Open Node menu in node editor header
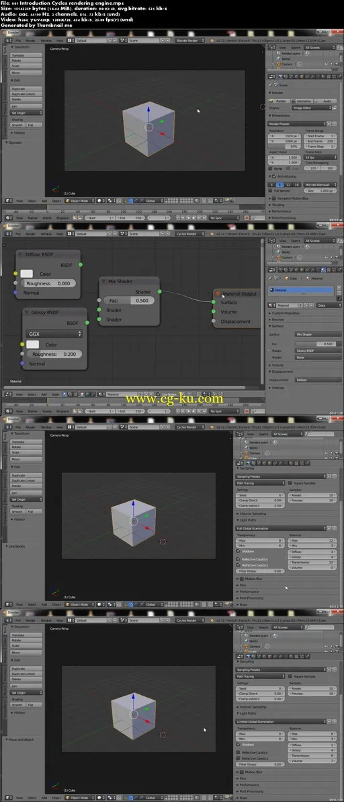The width and height of the screenshot is (344, 802). point(55,394)
